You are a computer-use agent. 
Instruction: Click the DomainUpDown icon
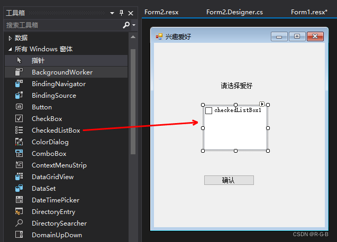19,235
